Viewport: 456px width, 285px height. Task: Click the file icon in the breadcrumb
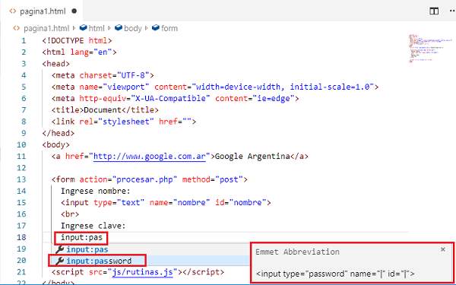click(x=17, y=28)
